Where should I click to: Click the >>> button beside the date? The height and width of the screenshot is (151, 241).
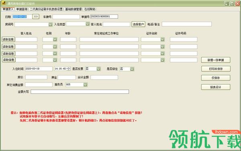(x=36, y=16)
